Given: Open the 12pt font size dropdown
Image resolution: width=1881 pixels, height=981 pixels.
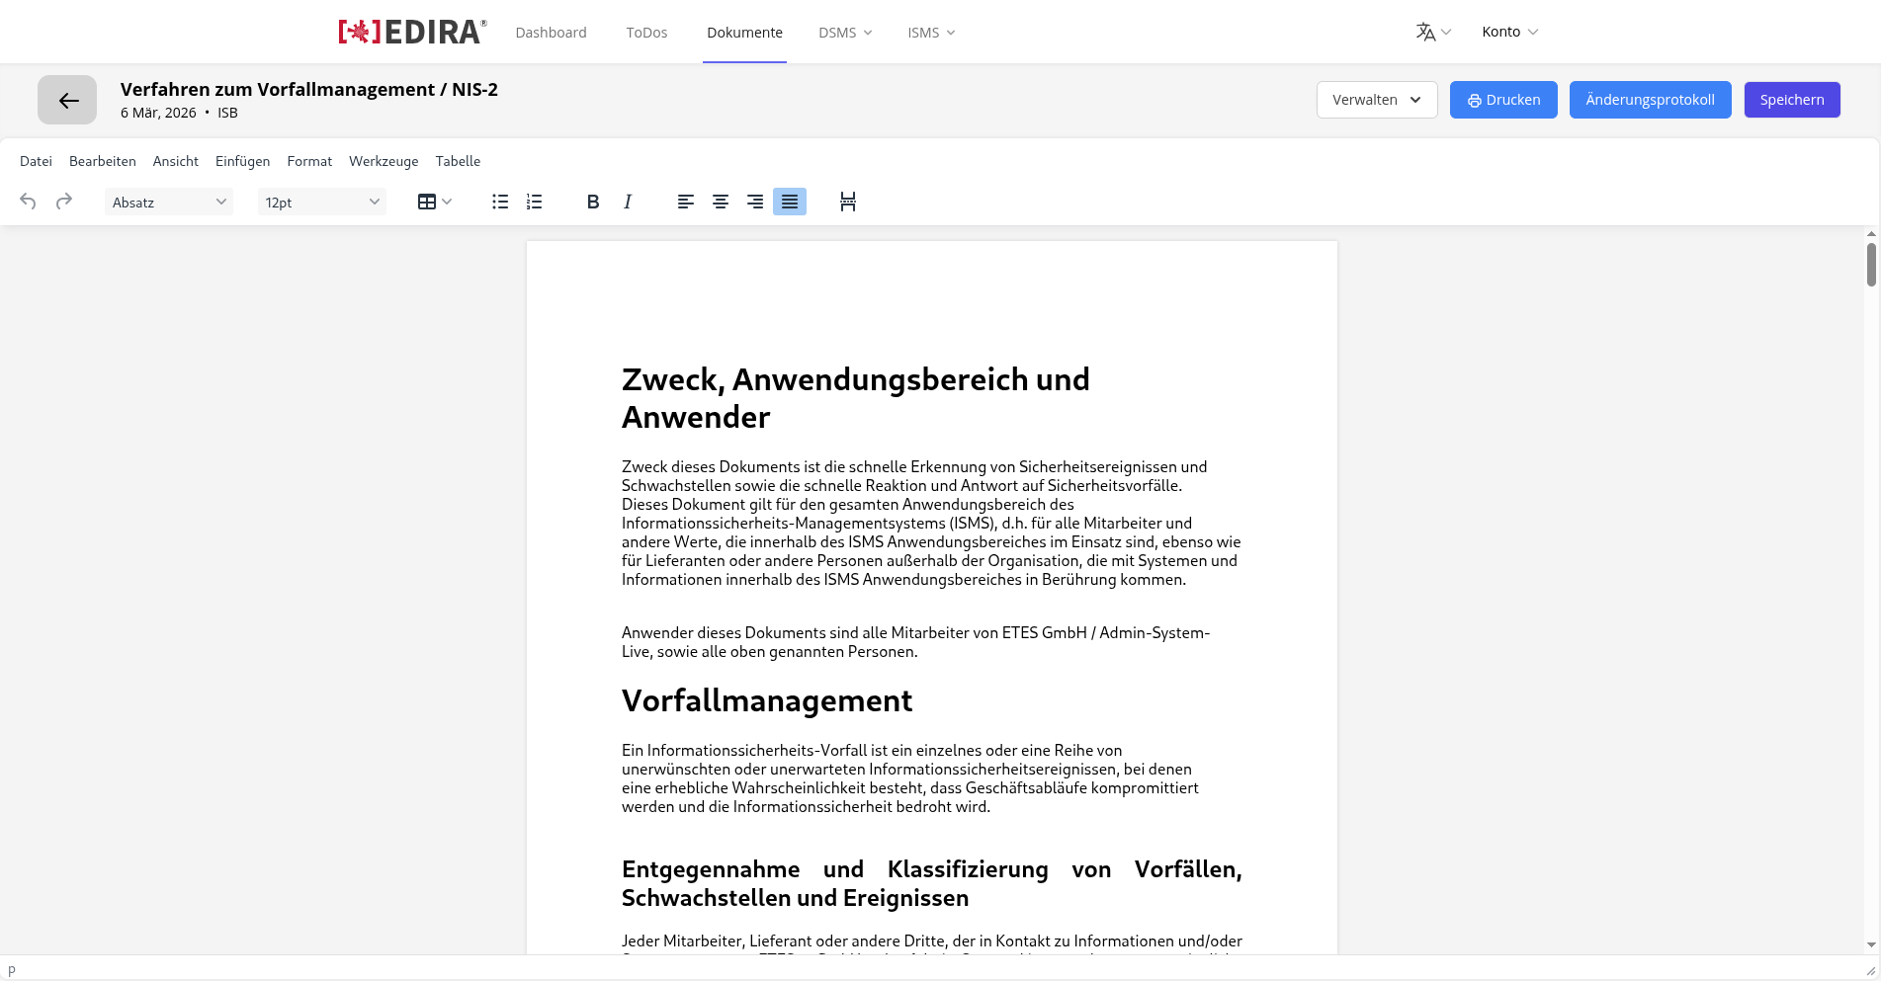Looking at the screenshot, I should [x=322, y=202].
